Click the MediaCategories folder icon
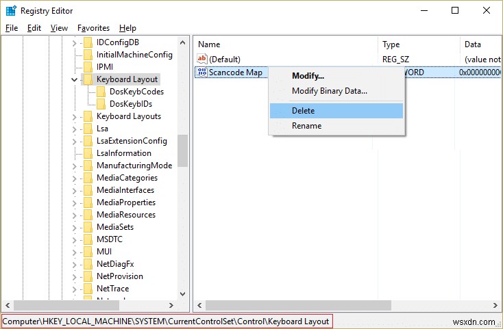Image resolution: width=503 pixels, height=329 pixels. coord(88,178)
